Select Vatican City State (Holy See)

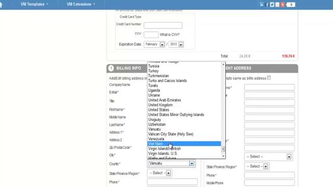pyautogui.click(x=184, y=134)
